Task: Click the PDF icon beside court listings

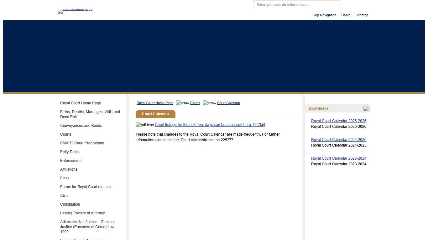Action: pyautogui.click(x=144, y=125)
